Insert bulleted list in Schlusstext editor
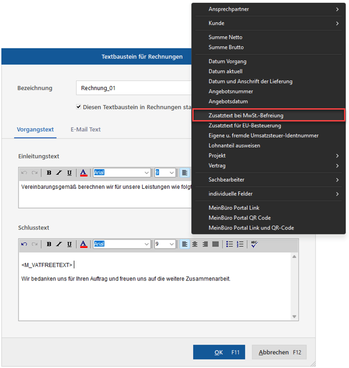Image resolution: width=349 pixels, height=368 pixels. click(x=229, y=244)
